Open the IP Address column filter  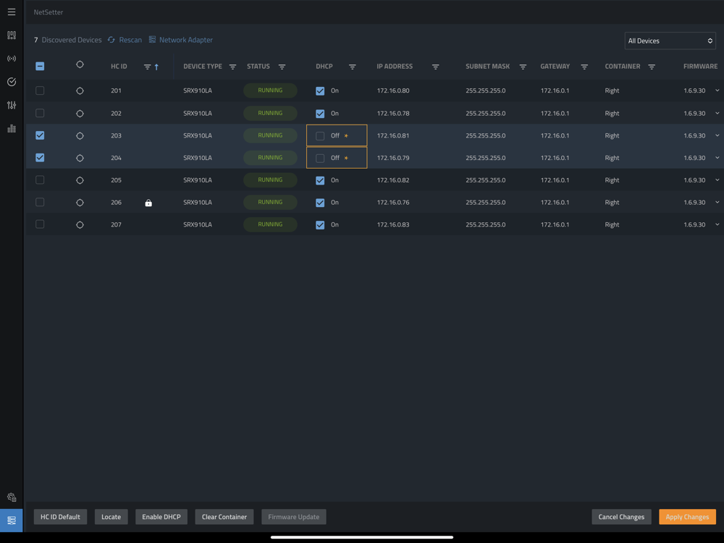point(435,67)
